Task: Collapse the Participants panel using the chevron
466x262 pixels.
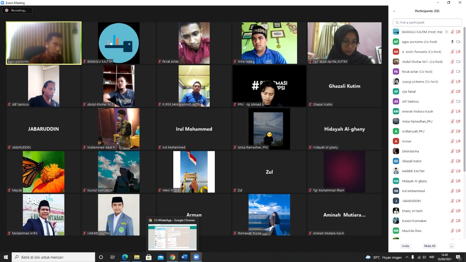Action: click(394, 11)
